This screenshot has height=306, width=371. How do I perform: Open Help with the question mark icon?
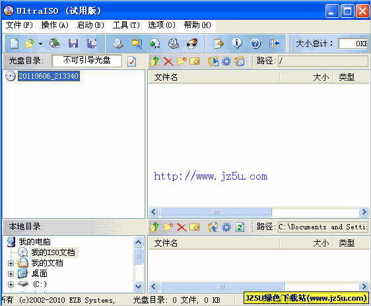[x=255, y=44]
